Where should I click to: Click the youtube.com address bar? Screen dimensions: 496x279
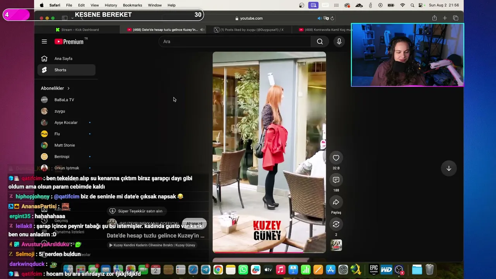[x=249, y=18]
